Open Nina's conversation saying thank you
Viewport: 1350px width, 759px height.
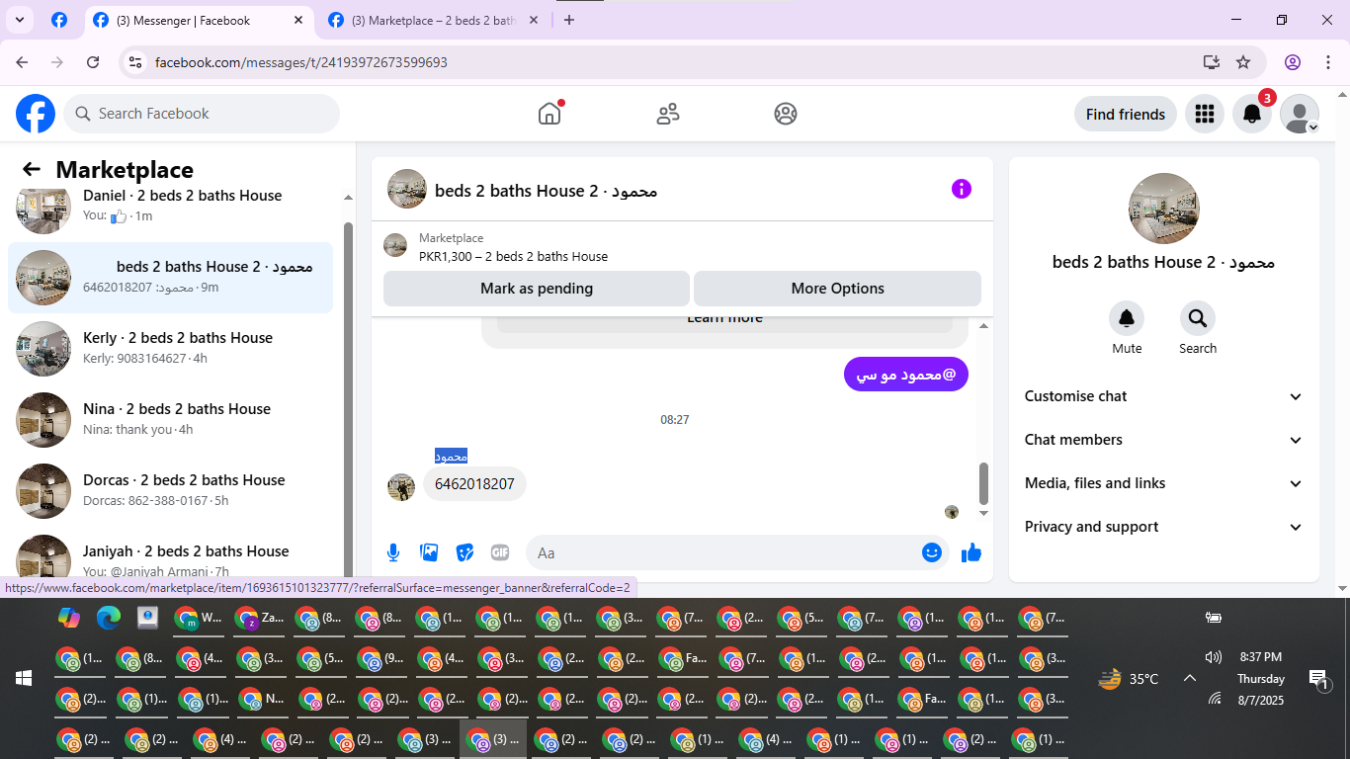coord(171,420)
